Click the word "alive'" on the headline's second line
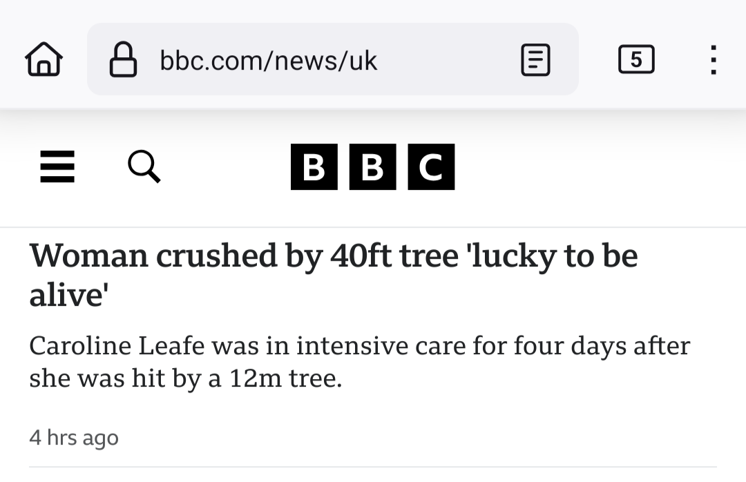The height and width of the screenshot is (482, 746). [69, 294]
